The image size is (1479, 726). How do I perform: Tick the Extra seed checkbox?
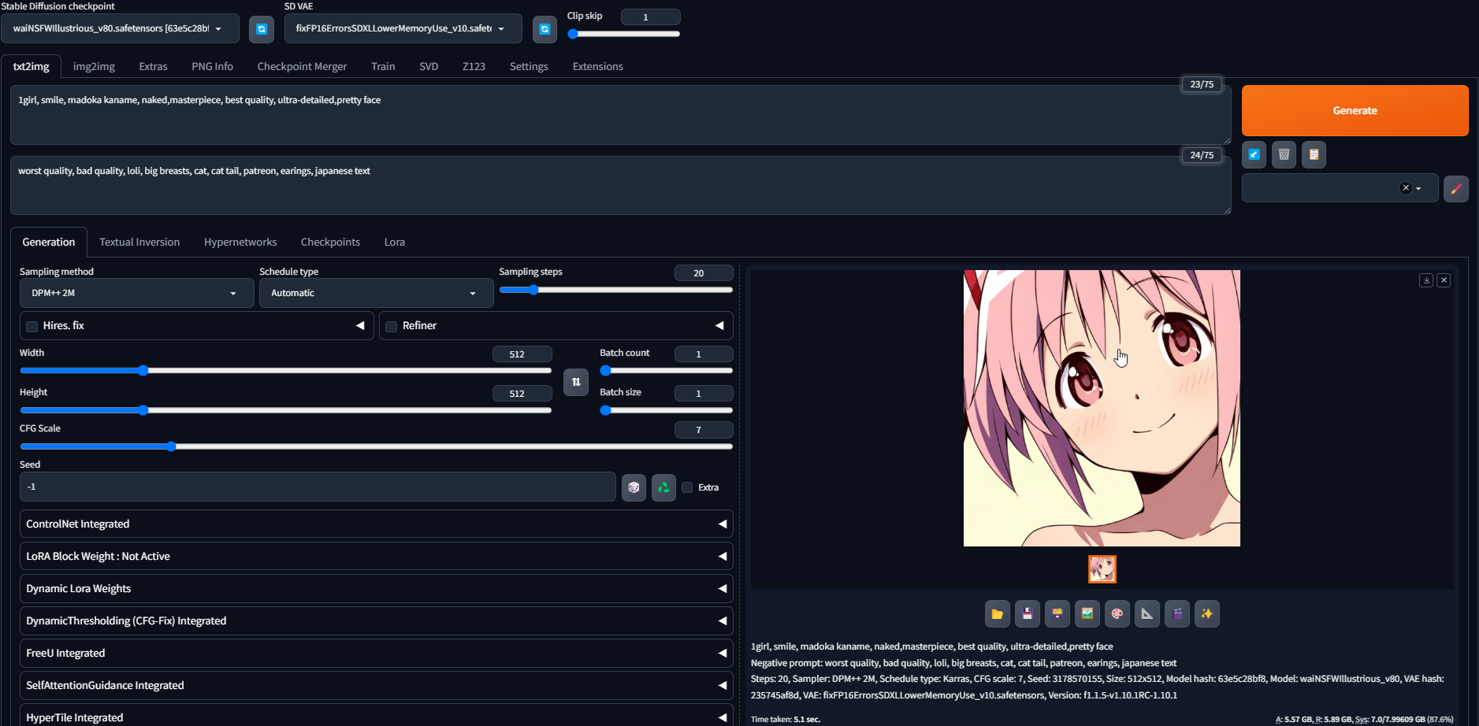[x=687, y=487]
